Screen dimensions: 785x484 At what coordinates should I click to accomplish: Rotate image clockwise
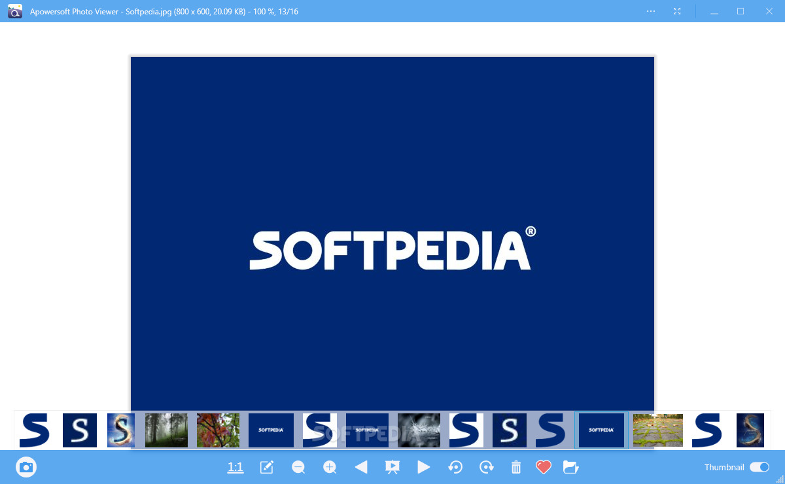click(486, 467)
